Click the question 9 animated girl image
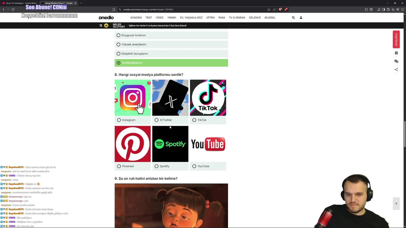Image resolution: width=406 pixels, height=228 pixels. [x=171, y=206]
